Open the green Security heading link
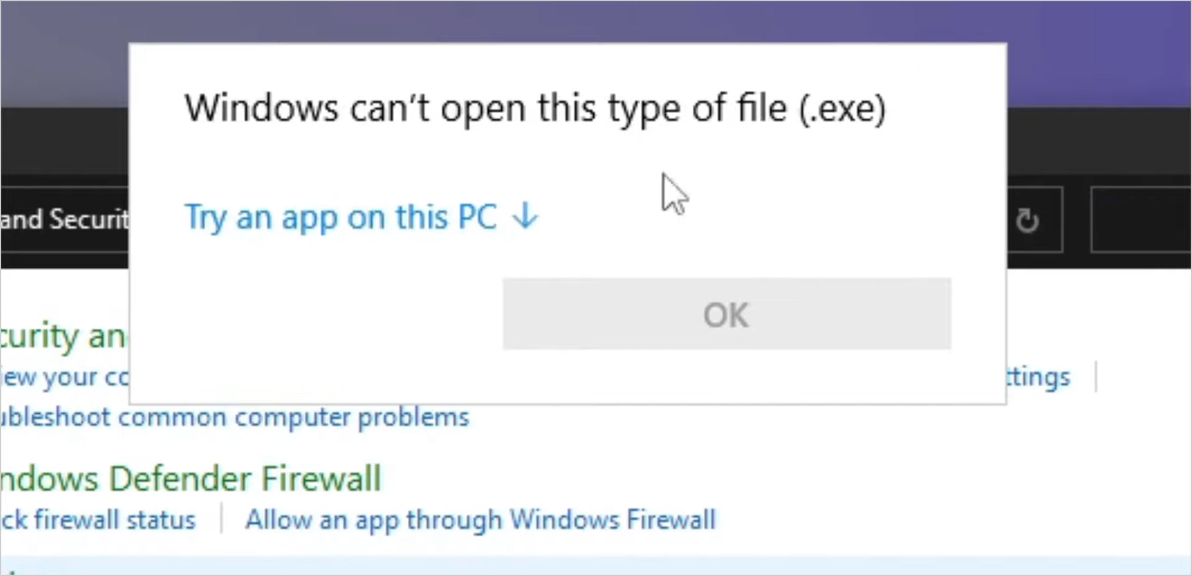This screenshot has width=1192, height=576. (x=63, y=336)
